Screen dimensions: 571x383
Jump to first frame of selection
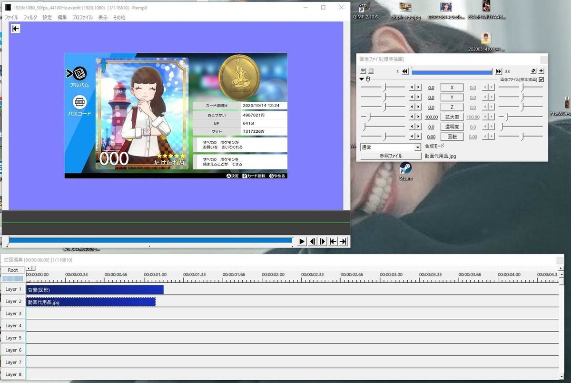coord(333,241)
